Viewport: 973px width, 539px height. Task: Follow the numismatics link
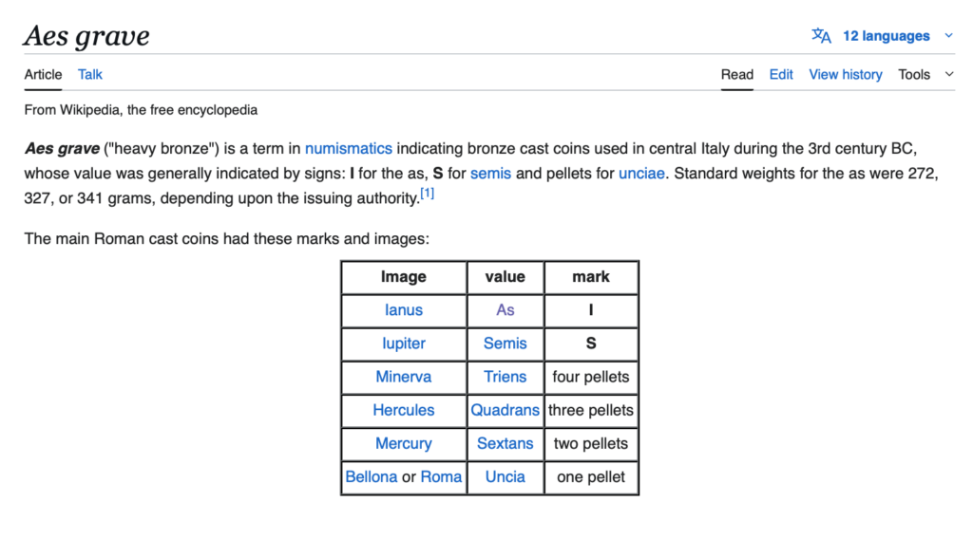click(x=349, y=148)
